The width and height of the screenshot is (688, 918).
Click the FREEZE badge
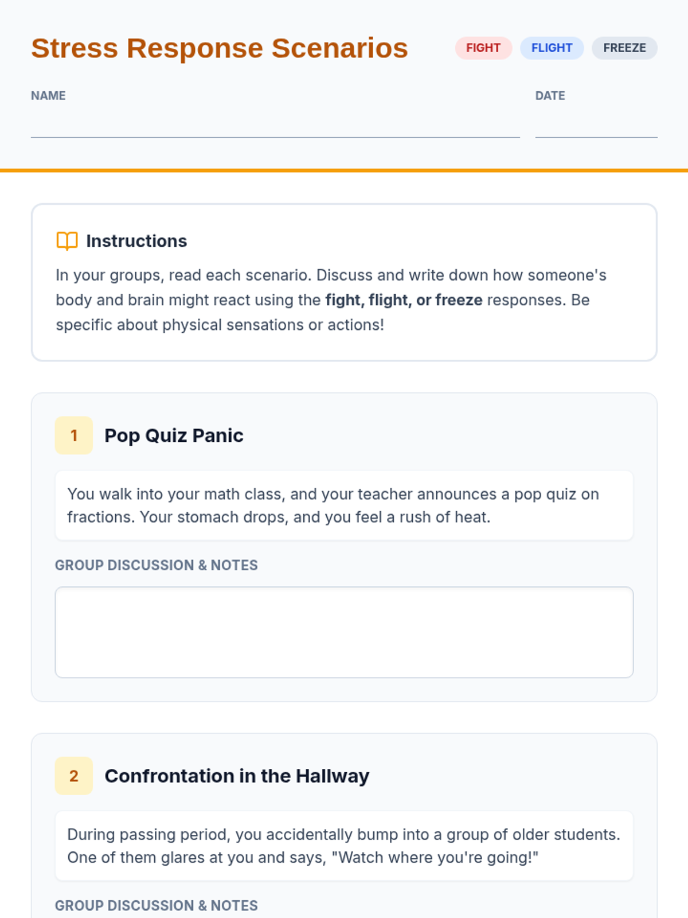[624, 48]
